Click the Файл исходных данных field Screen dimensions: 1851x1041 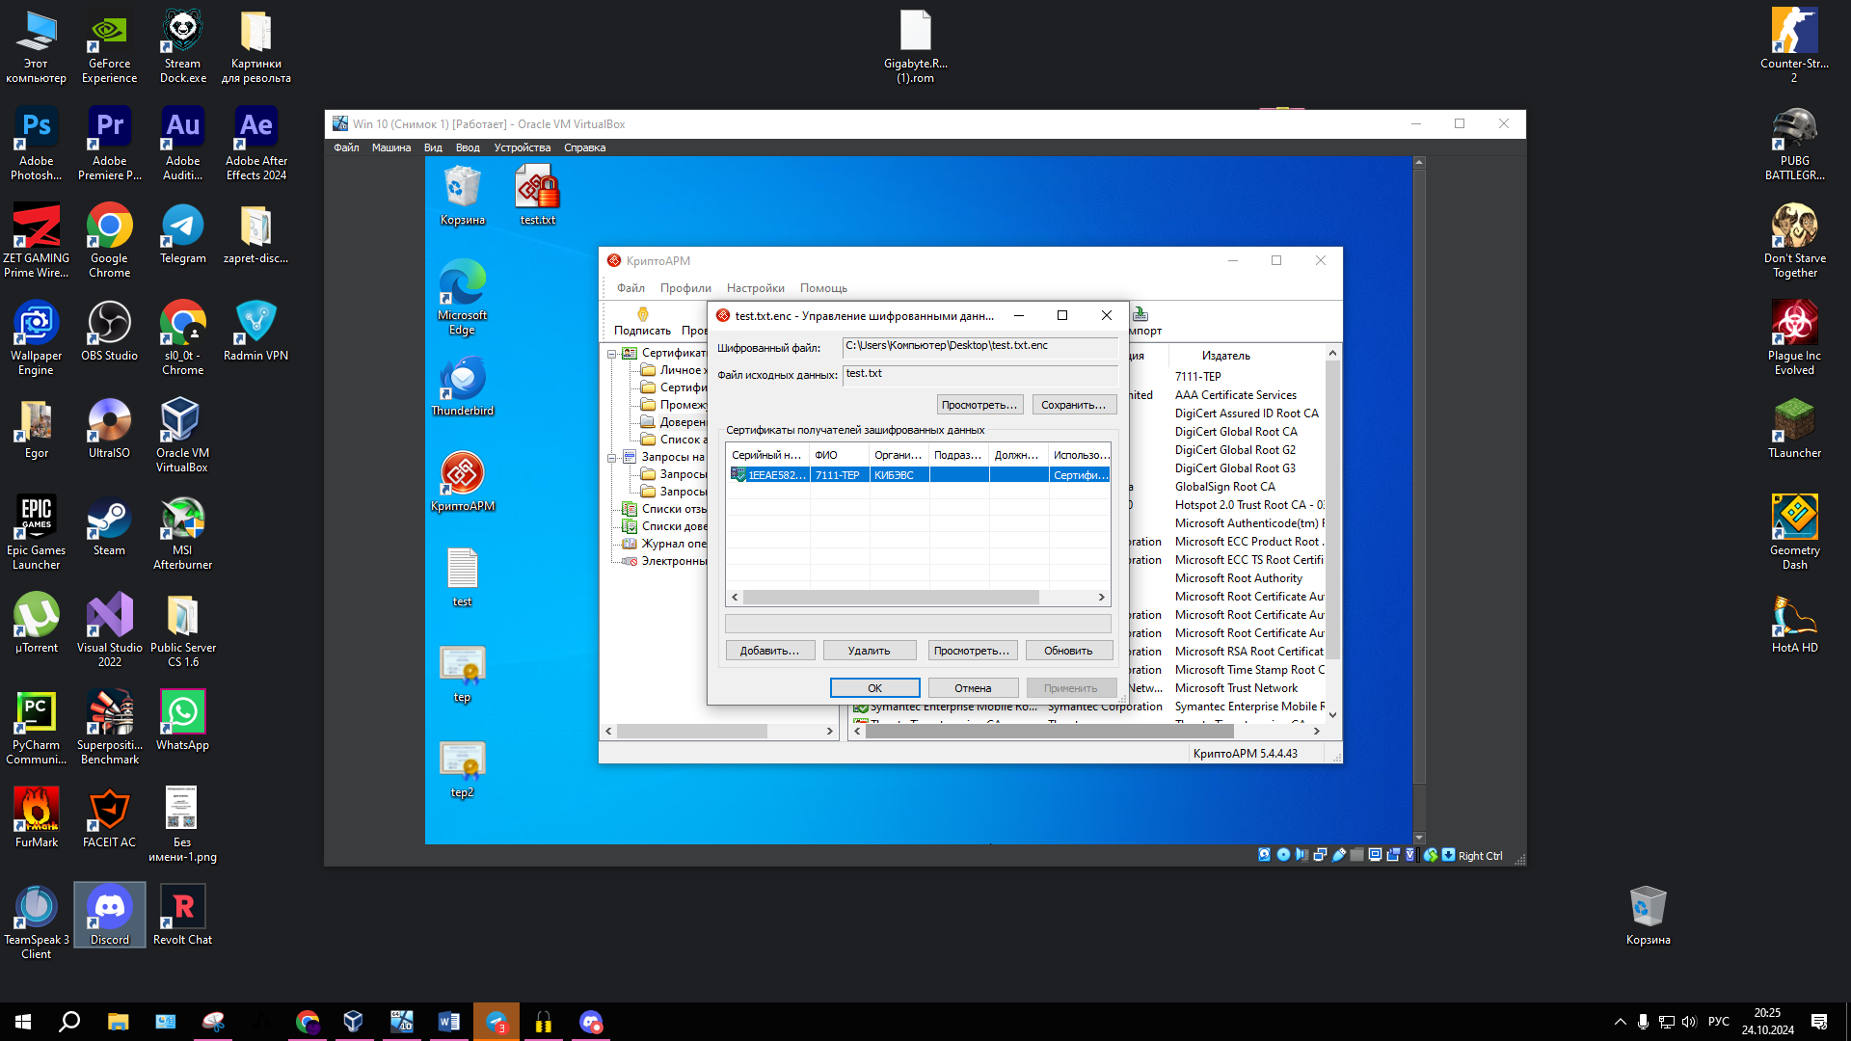(979, 374)
